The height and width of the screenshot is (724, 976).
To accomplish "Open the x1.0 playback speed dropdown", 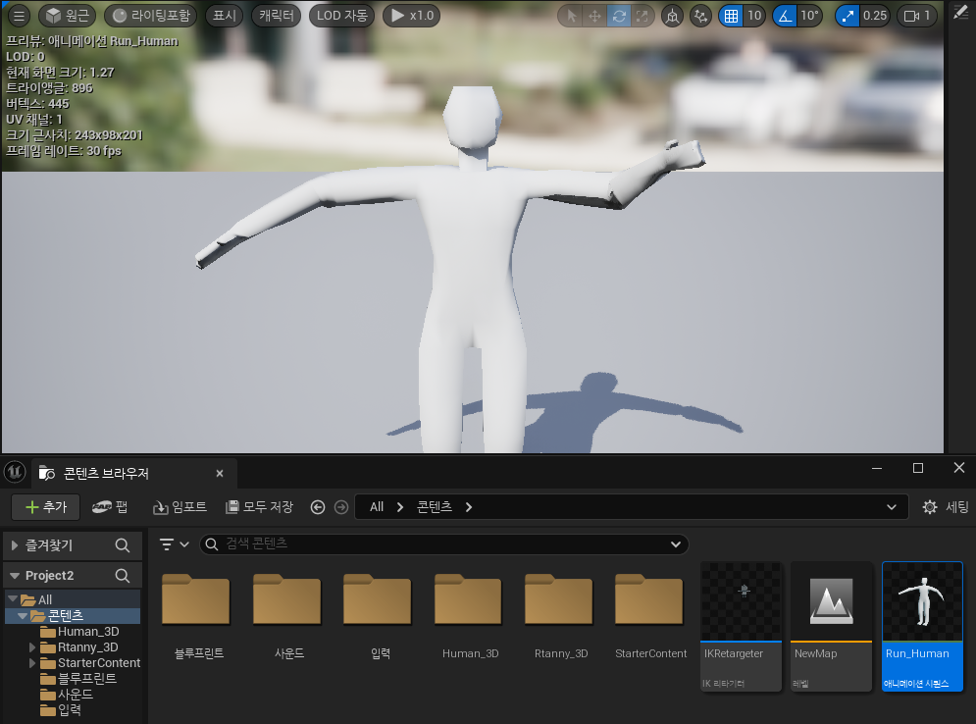I will point(410,16).
